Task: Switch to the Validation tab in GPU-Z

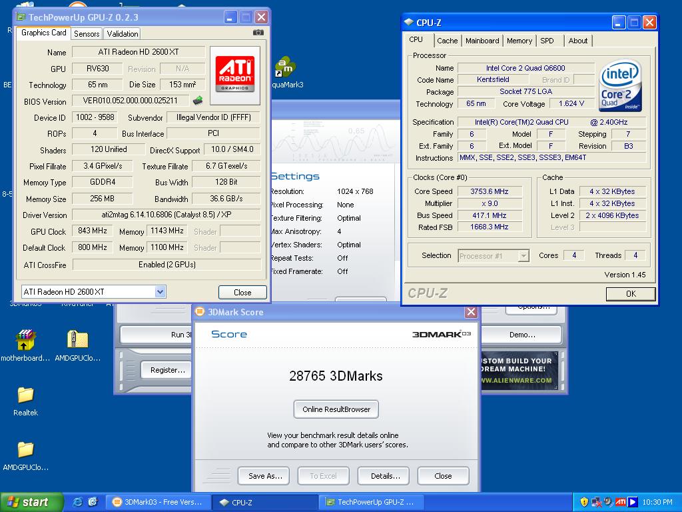Action: (x=123, y=33)
